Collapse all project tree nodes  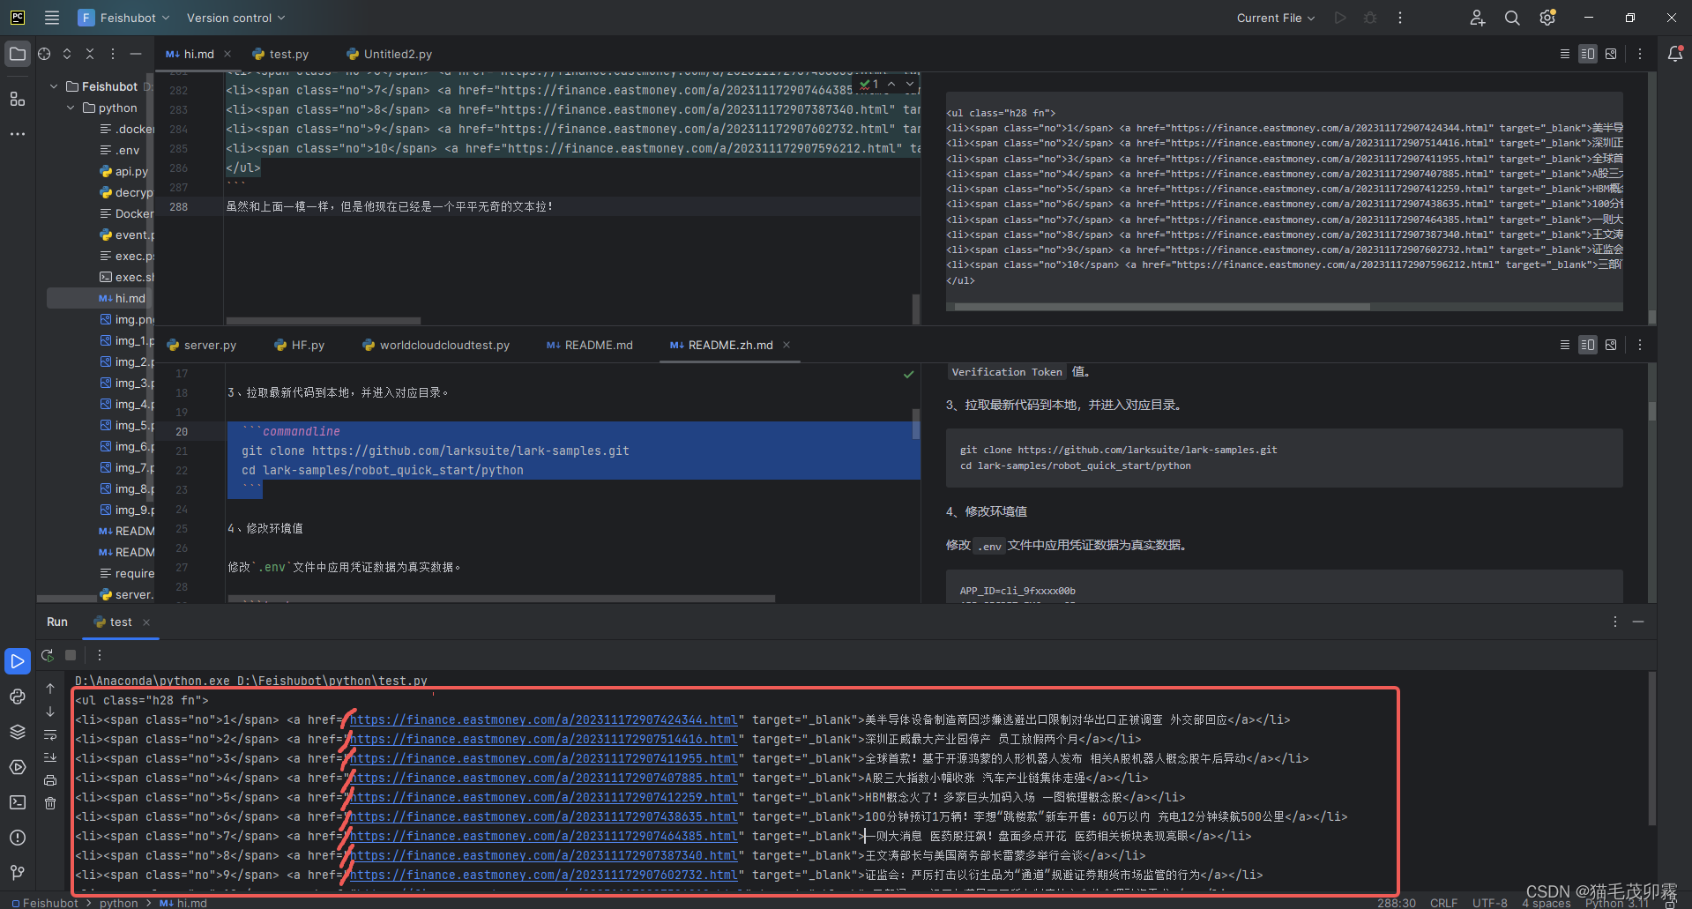coord(90,54)
